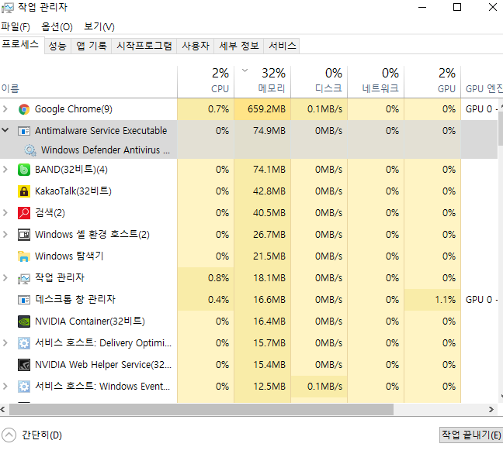Click the Windows Event service host icon
This screenshot has width=503, height=454.
point(24,387)
